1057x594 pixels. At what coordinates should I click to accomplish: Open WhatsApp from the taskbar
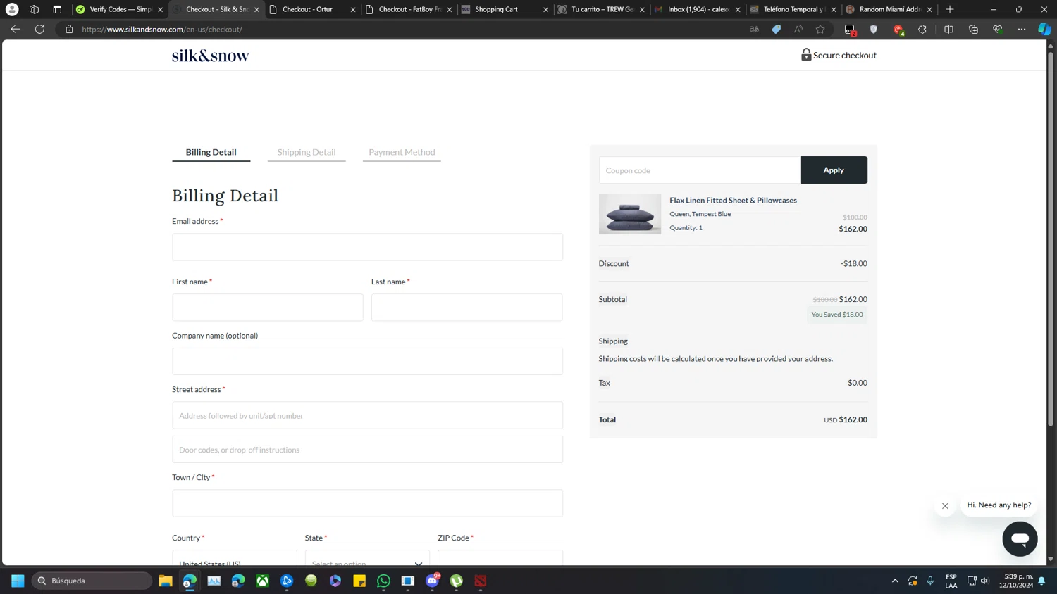384,581
